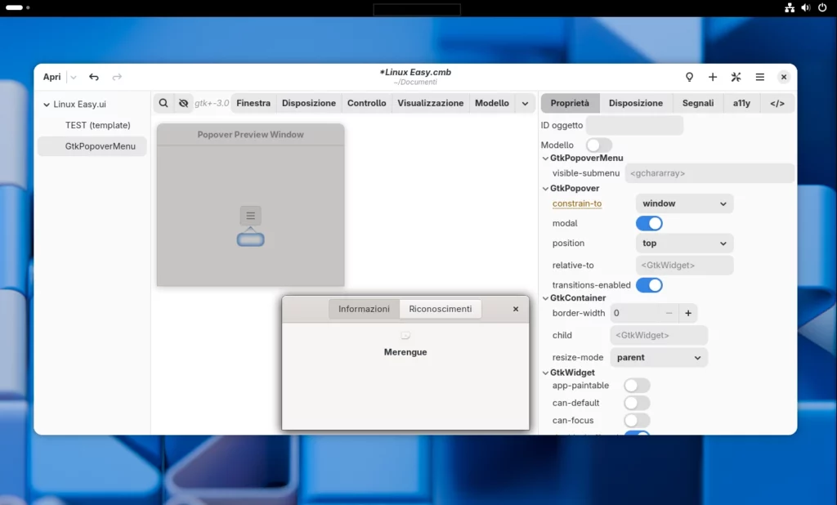Open the constrain-to dropdown set to window
The height and width of the screenshot is (505, 837).
pos(683,203)
